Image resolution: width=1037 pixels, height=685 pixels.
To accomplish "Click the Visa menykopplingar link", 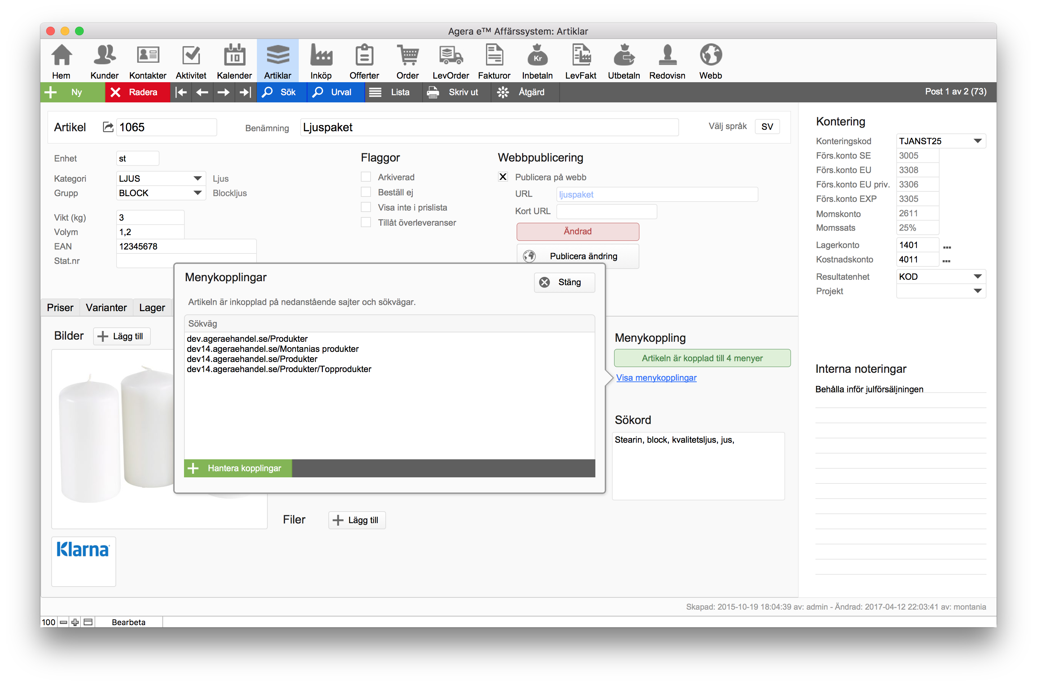I will pos(656,378).
